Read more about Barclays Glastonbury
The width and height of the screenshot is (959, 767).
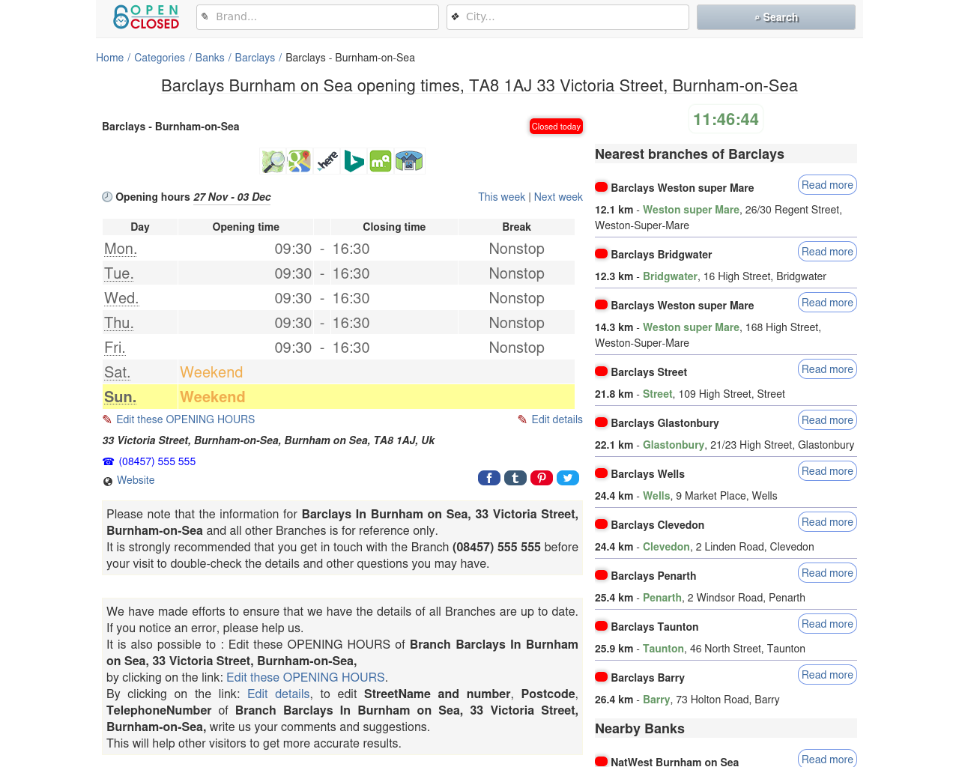tap(827, 420)
